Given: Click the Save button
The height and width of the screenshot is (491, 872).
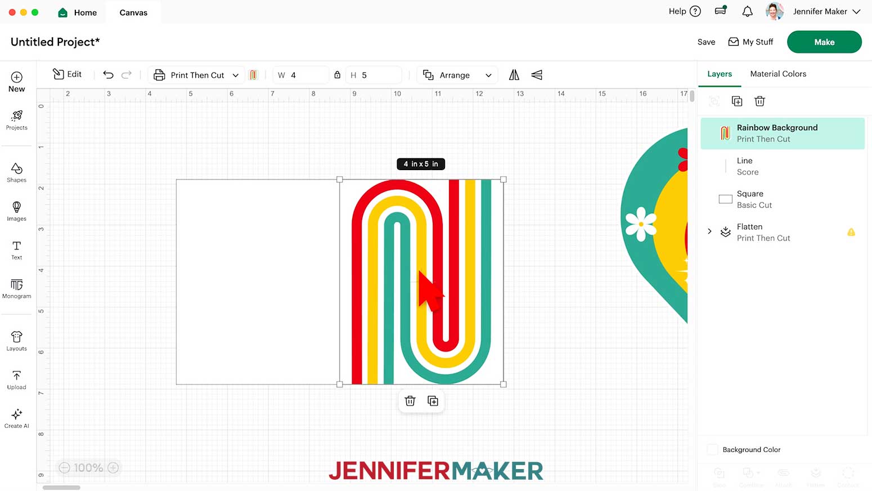Looking at the screenshot, I should [706, 42].
